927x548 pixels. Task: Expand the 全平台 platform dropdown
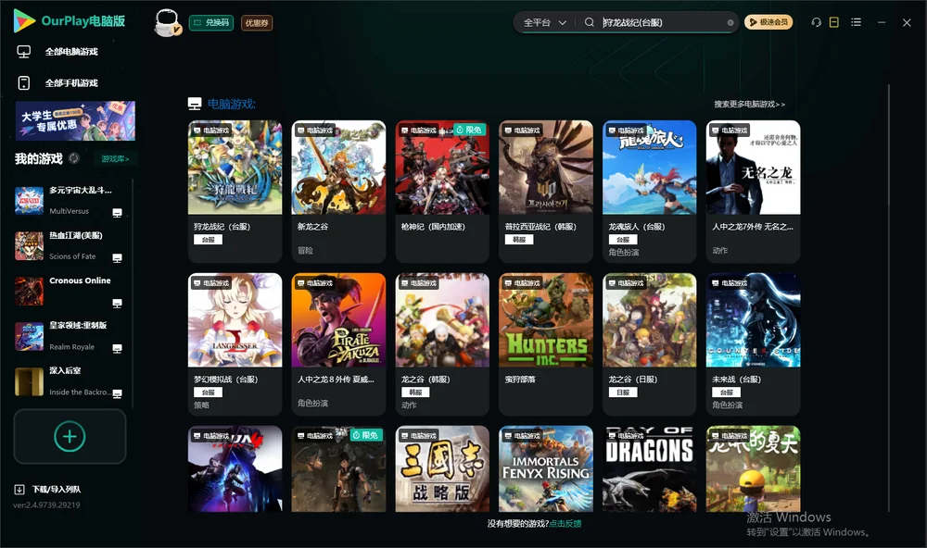(544, 22)
